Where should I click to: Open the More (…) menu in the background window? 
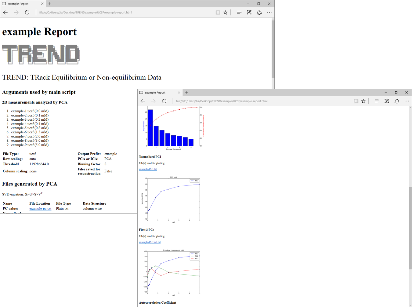coord(269,13)
